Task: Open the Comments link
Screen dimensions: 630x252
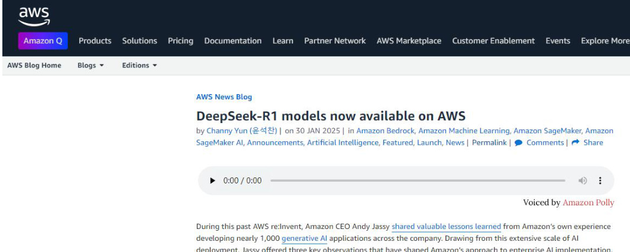Action: point(545,143)
